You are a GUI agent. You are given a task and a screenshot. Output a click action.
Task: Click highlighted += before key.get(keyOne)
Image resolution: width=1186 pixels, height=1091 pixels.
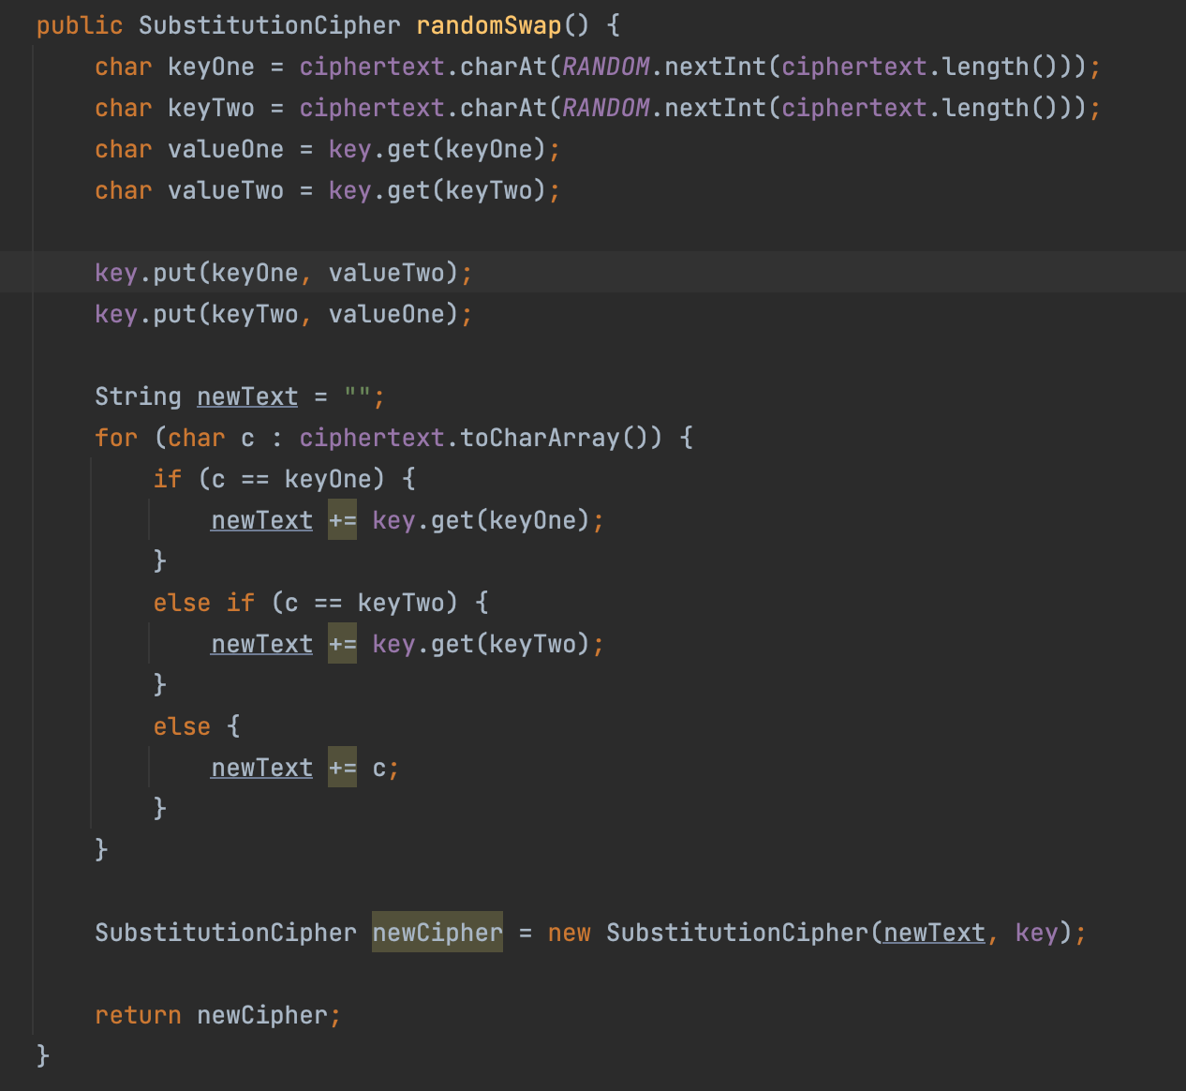click(342, 520)
